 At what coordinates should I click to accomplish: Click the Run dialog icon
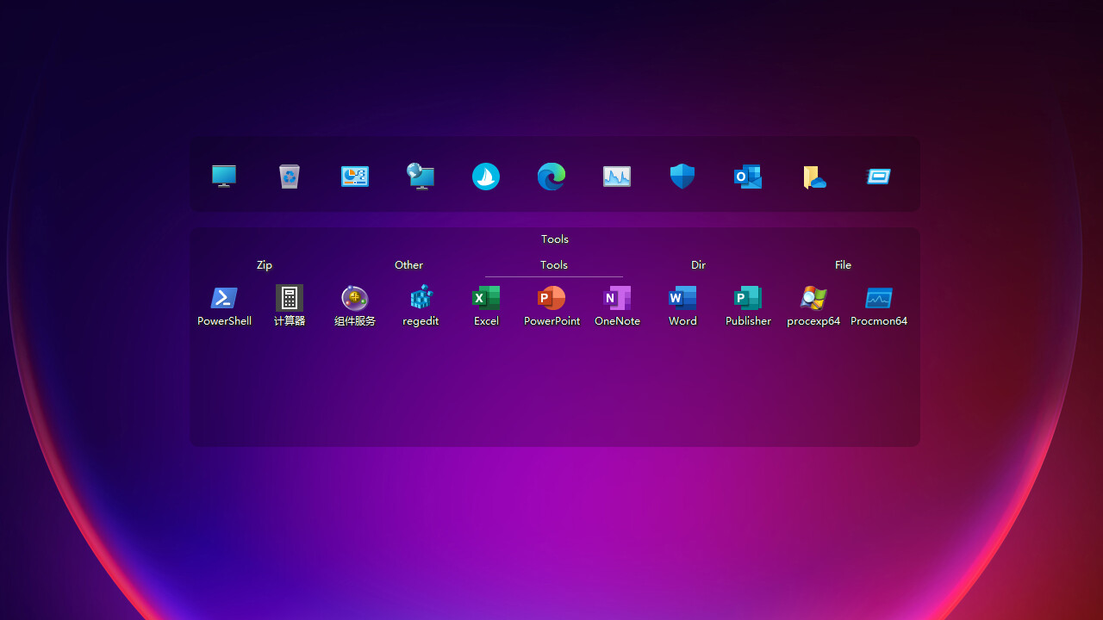(879, 177)
